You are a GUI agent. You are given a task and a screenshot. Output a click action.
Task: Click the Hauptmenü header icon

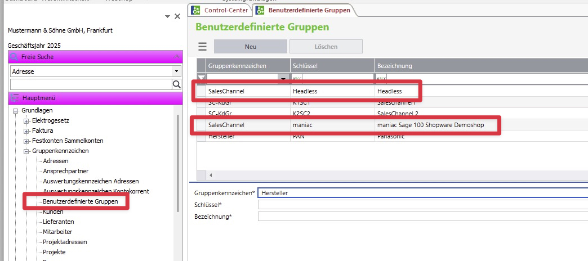[15, 98]
